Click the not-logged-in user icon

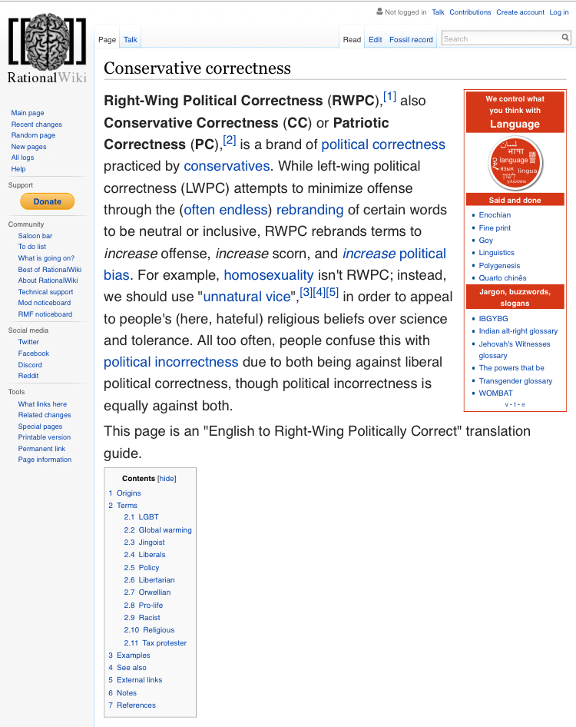[x=379, y=12]
